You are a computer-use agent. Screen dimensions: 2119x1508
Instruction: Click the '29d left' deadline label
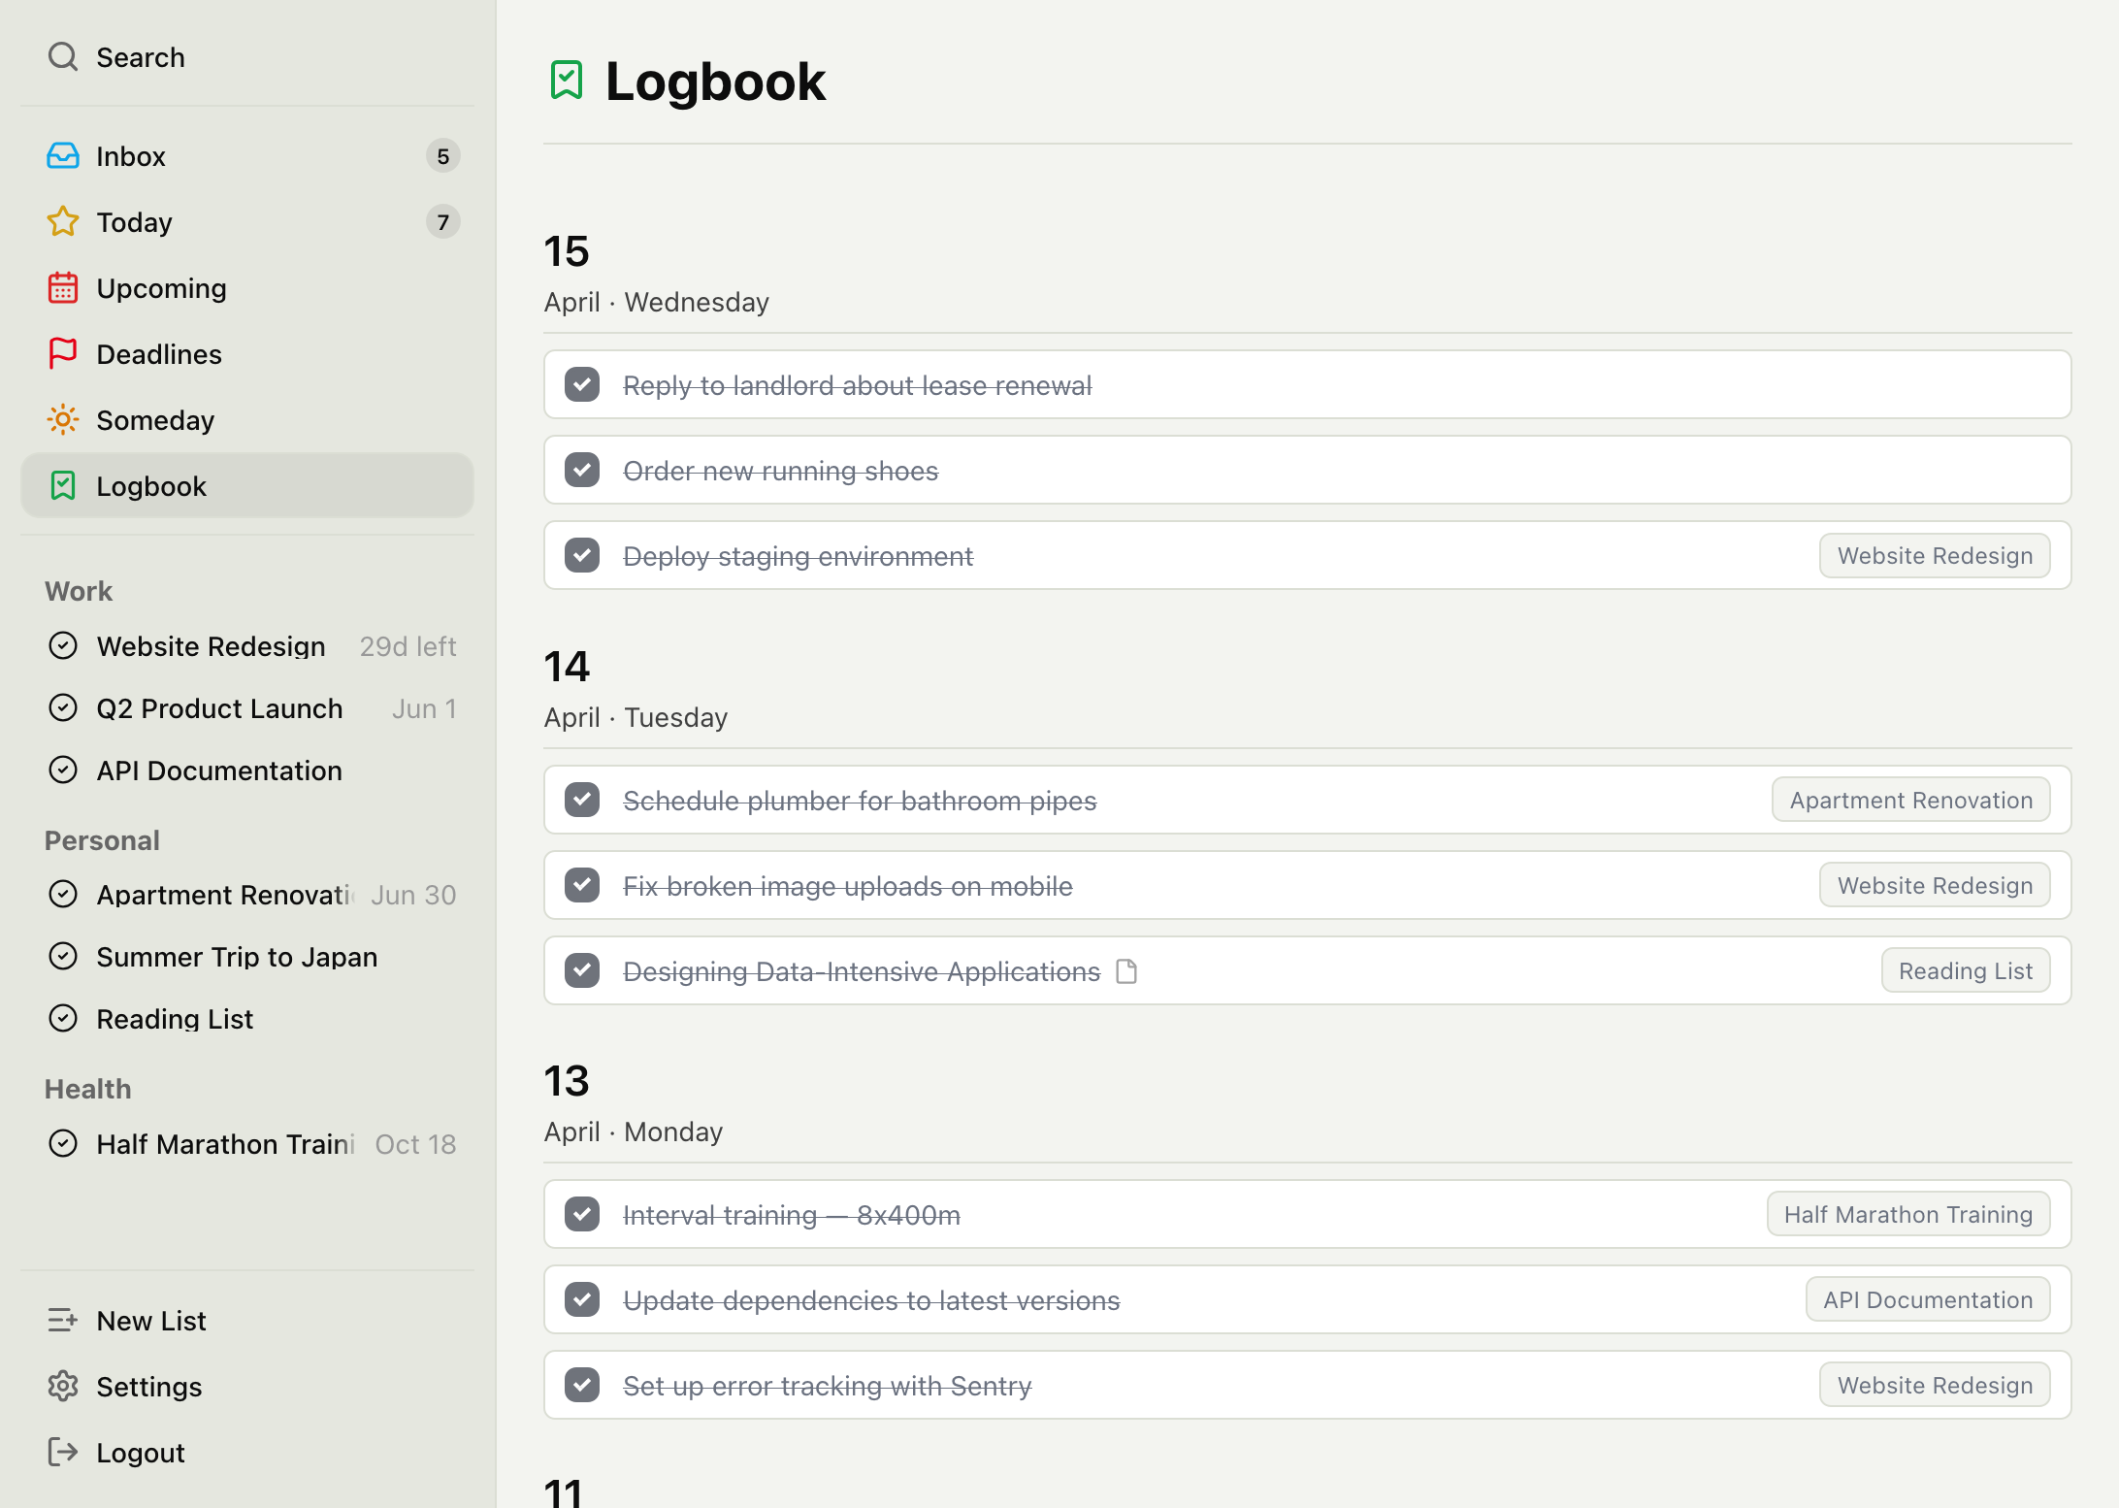pos(407,646)
